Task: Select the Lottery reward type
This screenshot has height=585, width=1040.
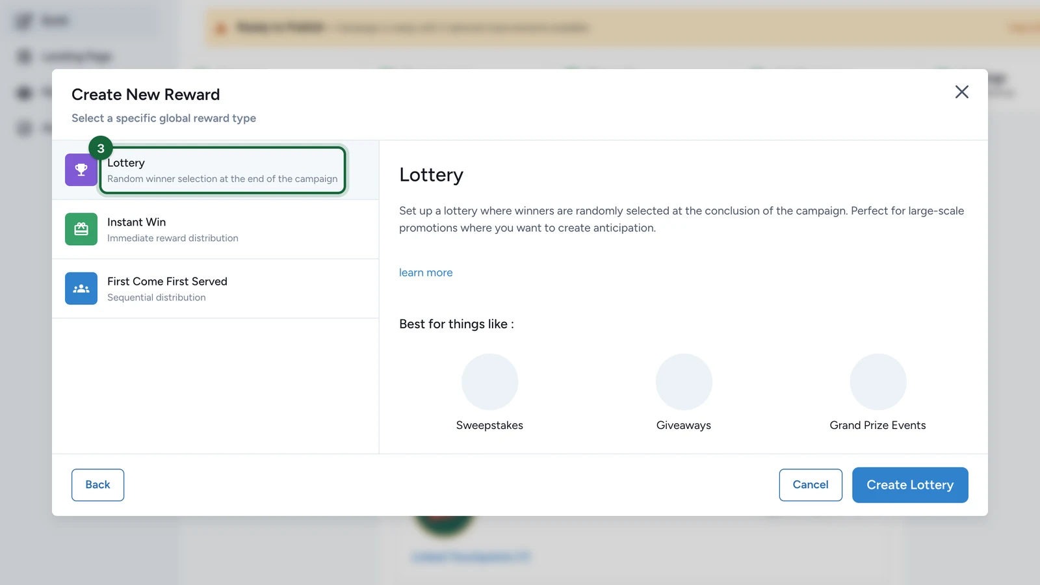Action: (x=216, y=170)
